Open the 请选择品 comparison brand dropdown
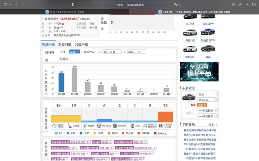The image size is (259, 161). 207,111
